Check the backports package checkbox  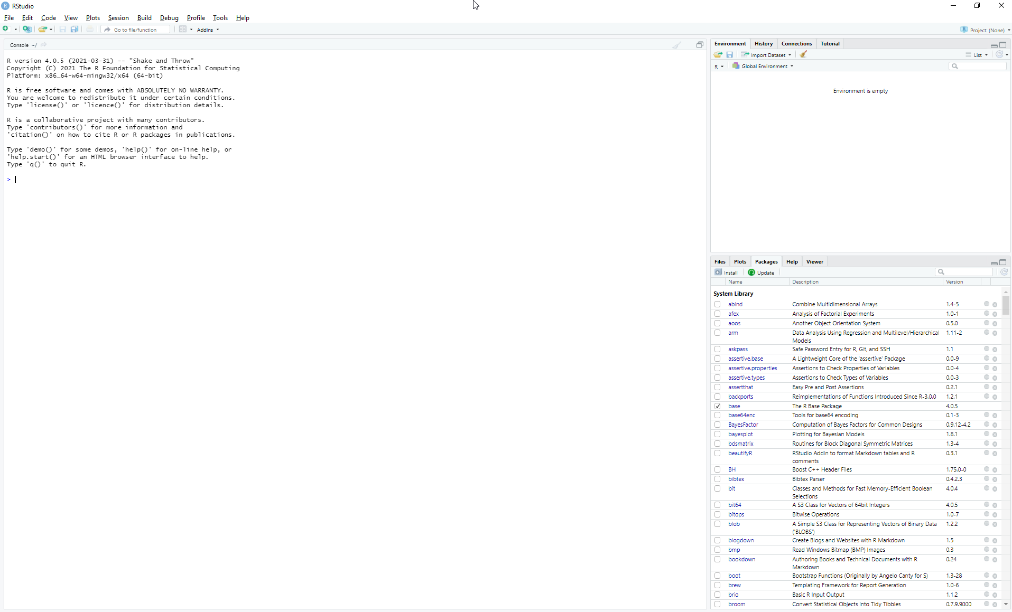coord(717,397)
